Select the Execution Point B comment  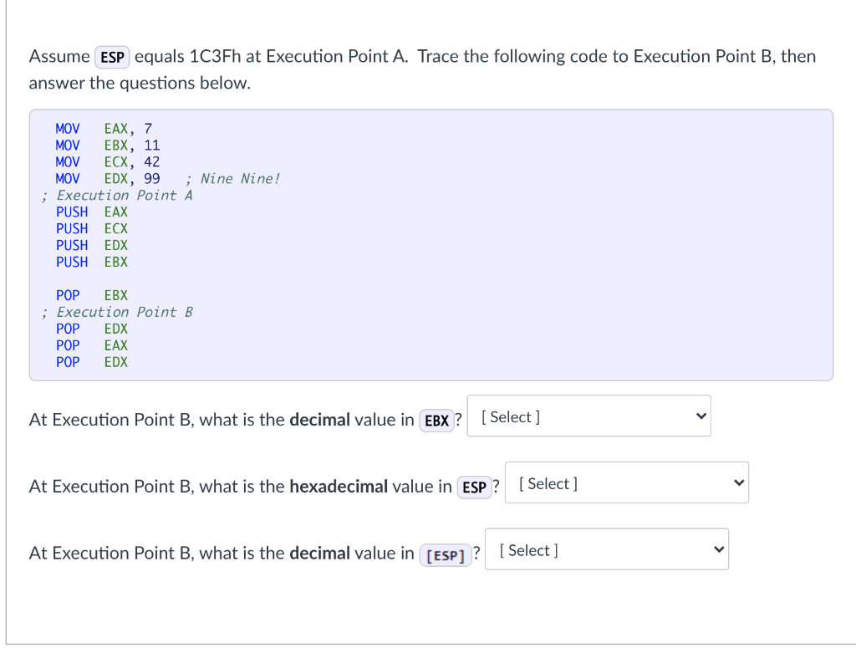[117, 312]
